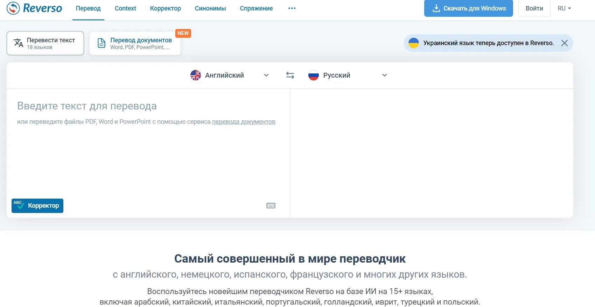Click the Войти login button
Image resolution: width=595 pixels, height=307 pixels.
click(x=534, y=8)
